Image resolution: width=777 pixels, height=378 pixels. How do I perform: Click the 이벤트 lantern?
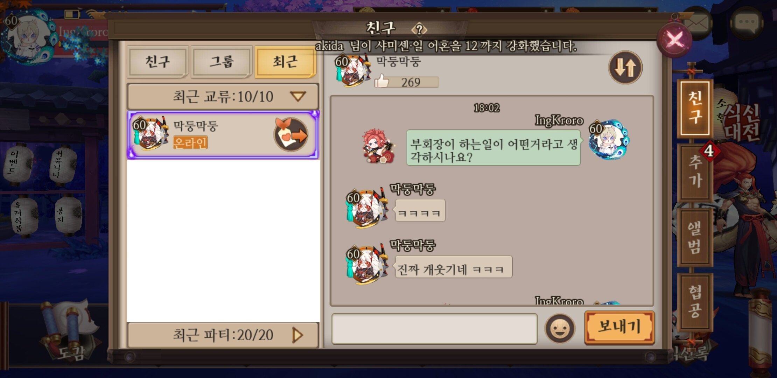pos(17,163)
